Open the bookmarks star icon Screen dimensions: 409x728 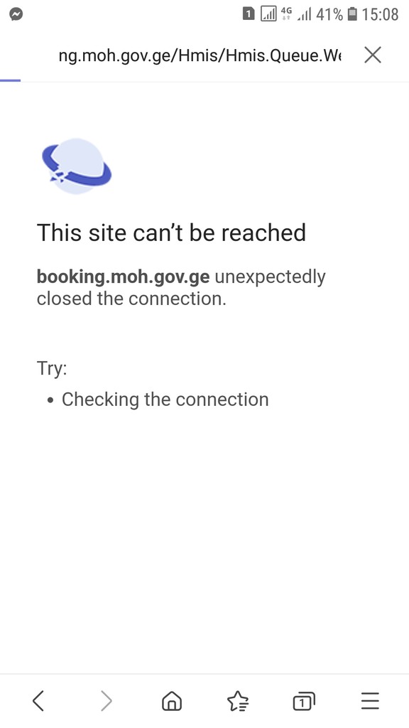pos(238,700)
